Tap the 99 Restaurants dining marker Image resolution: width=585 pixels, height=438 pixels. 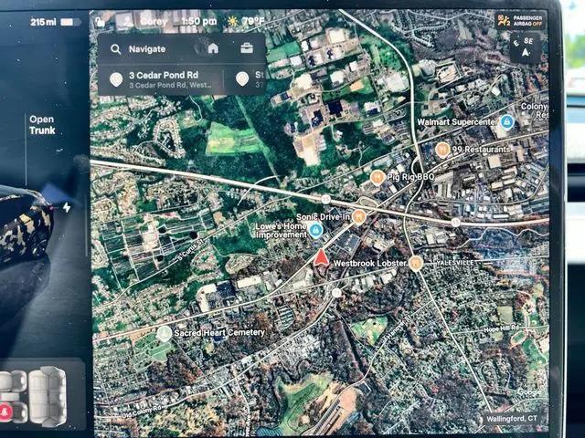coord(442,150)
